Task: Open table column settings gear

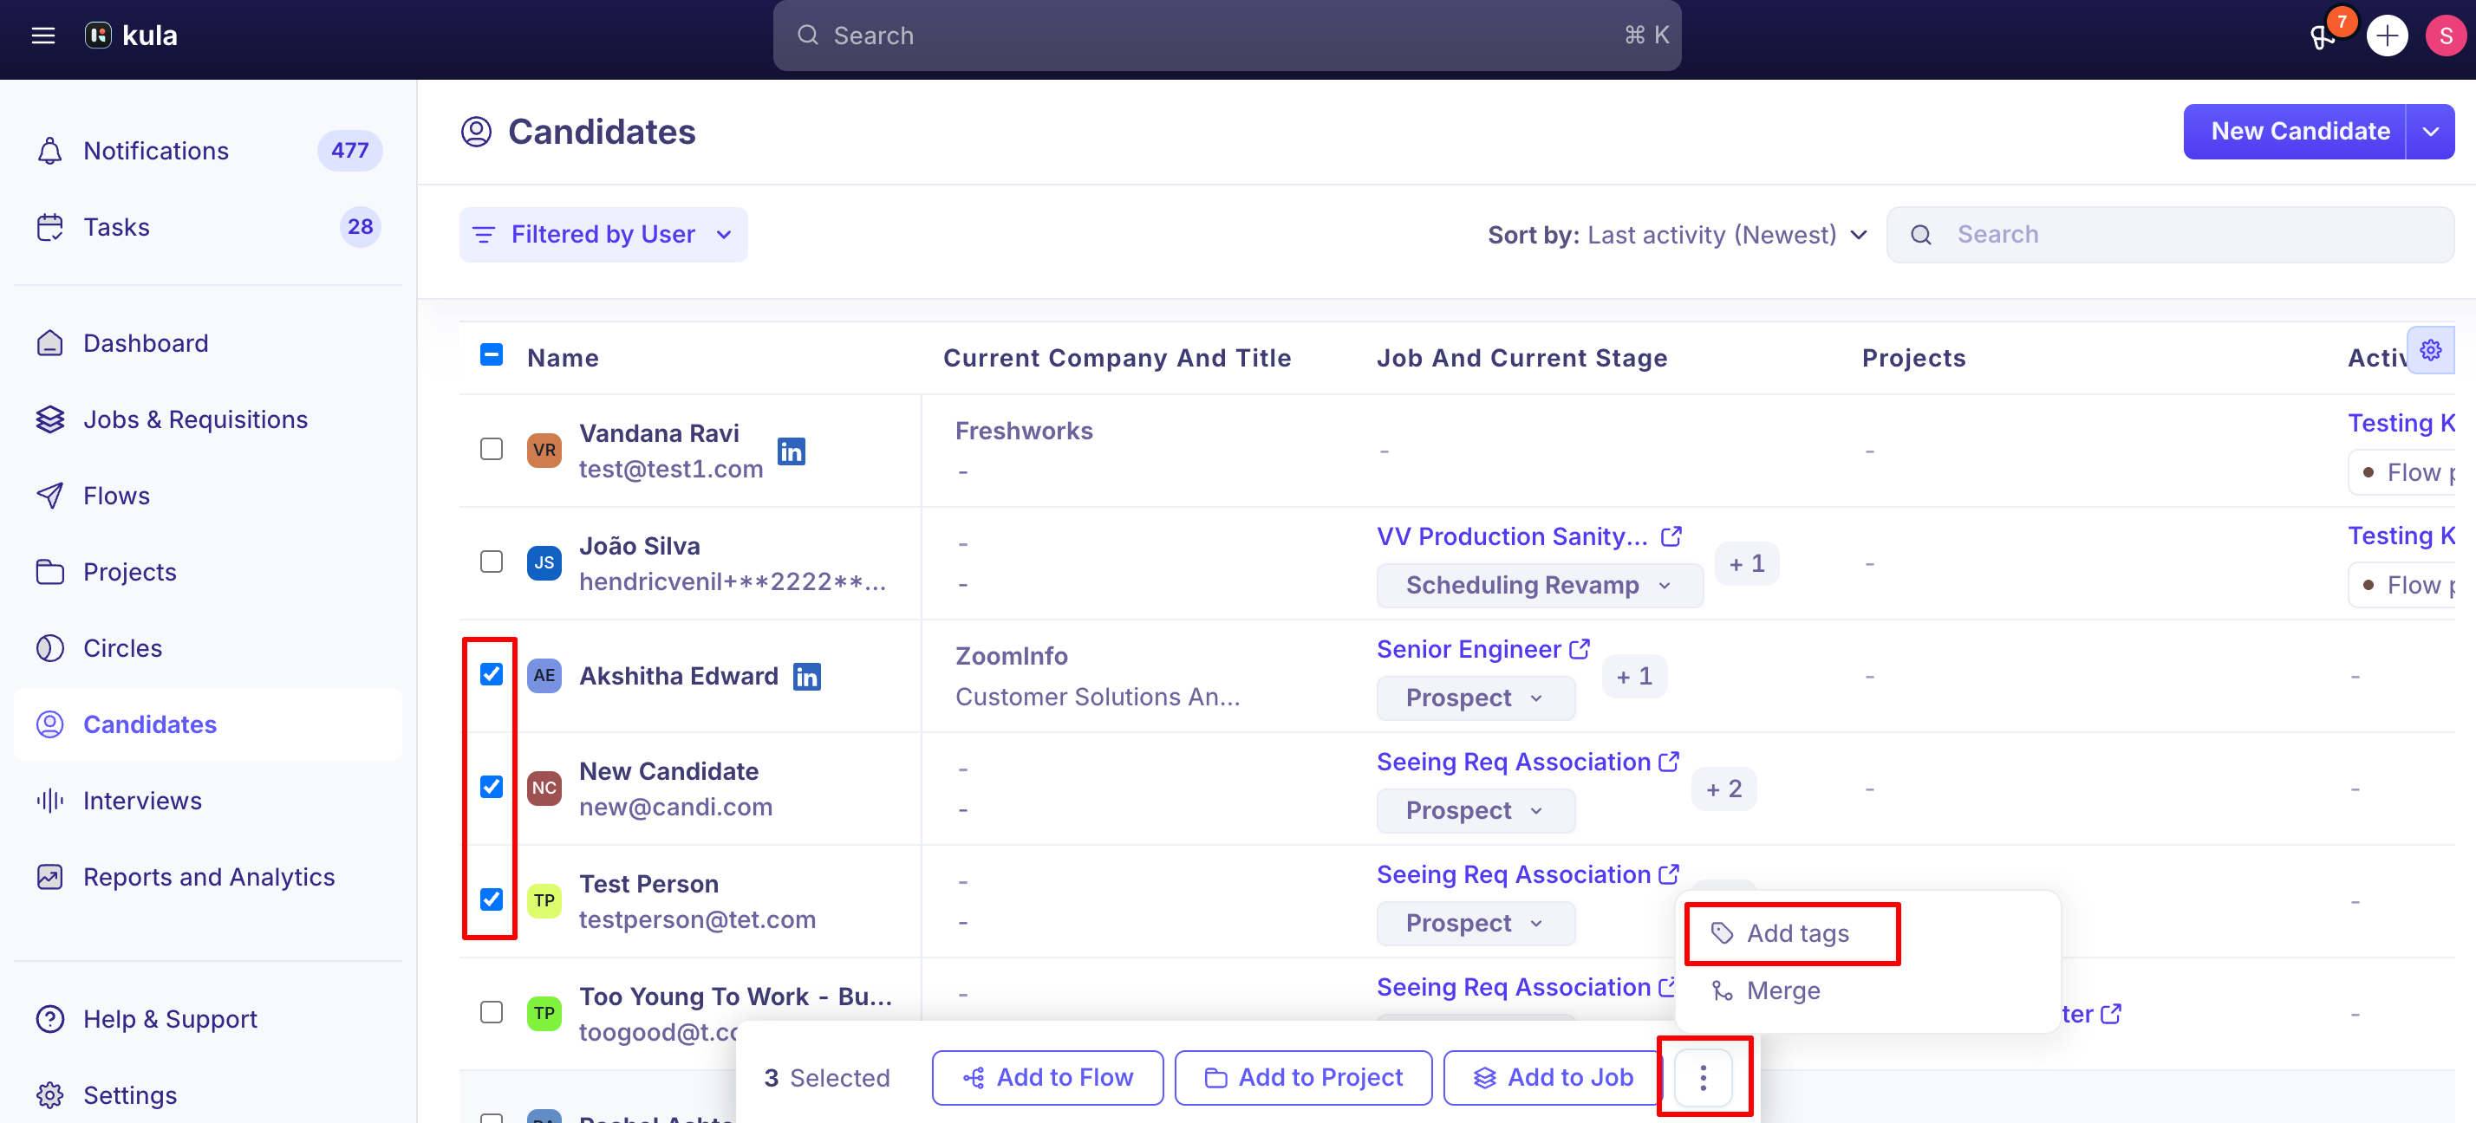Action: point(2431,350)
